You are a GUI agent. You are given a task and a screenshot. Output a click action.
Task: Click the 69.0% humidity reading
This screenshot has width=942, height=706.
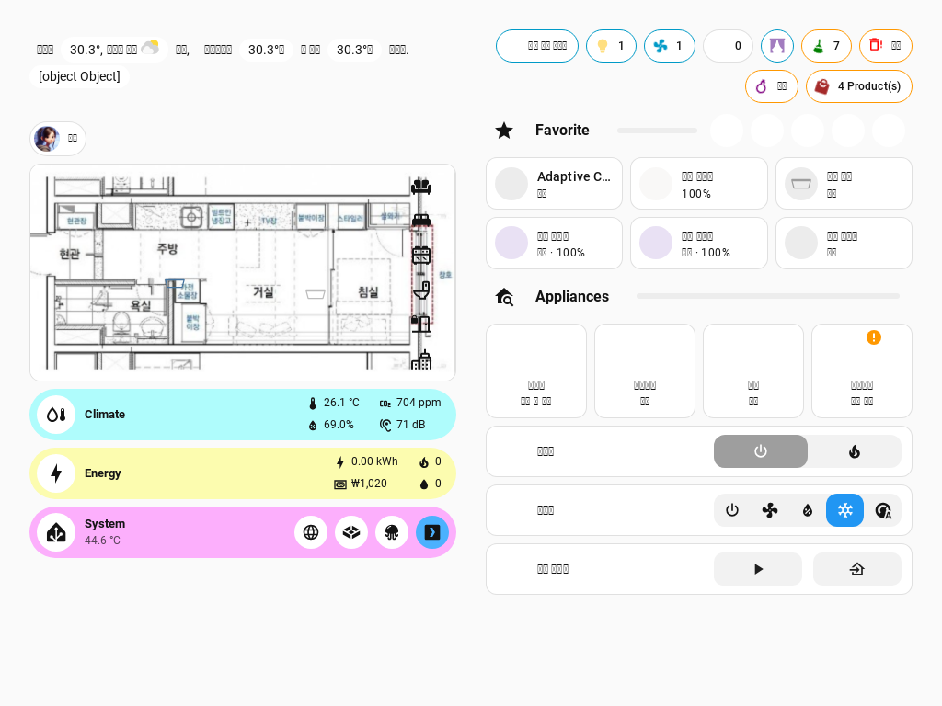point(331,425)
